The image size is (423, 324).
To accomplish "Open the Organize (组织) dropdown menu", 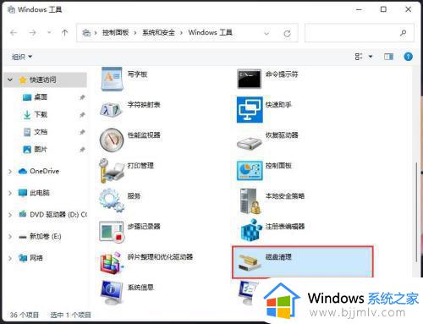I will pyautogui.click(x=22, y=57).
